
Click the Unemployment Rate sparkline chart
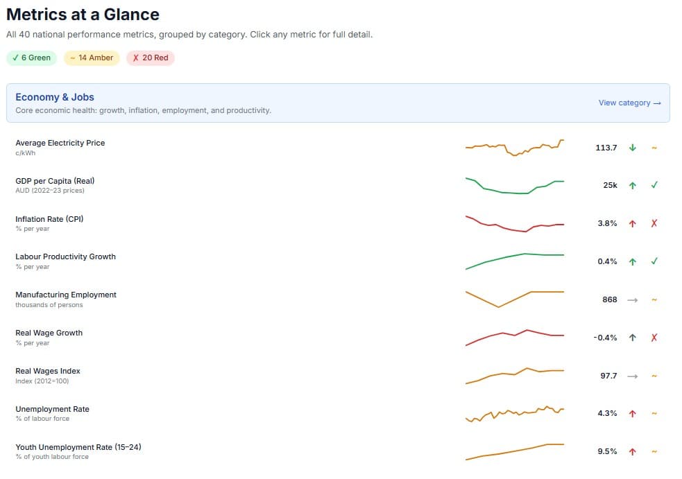tap(513, 413)
